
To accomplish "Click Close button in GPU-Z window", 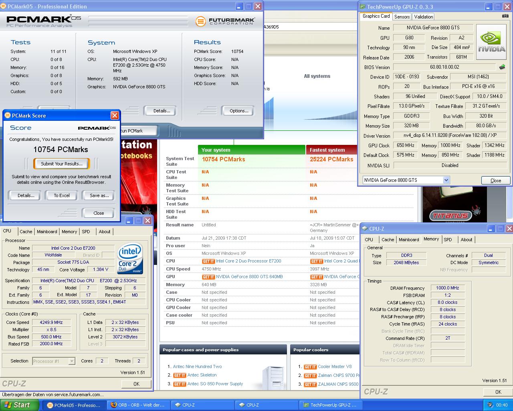I will pos(496,181).
